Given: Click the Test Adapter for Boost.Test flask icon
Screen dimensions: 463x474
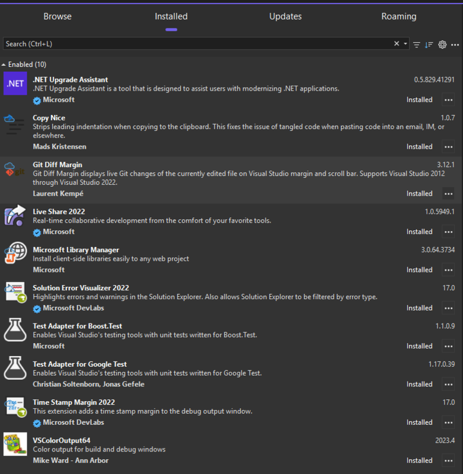Looking at the screenshot, I should click(x=15, y=329).
